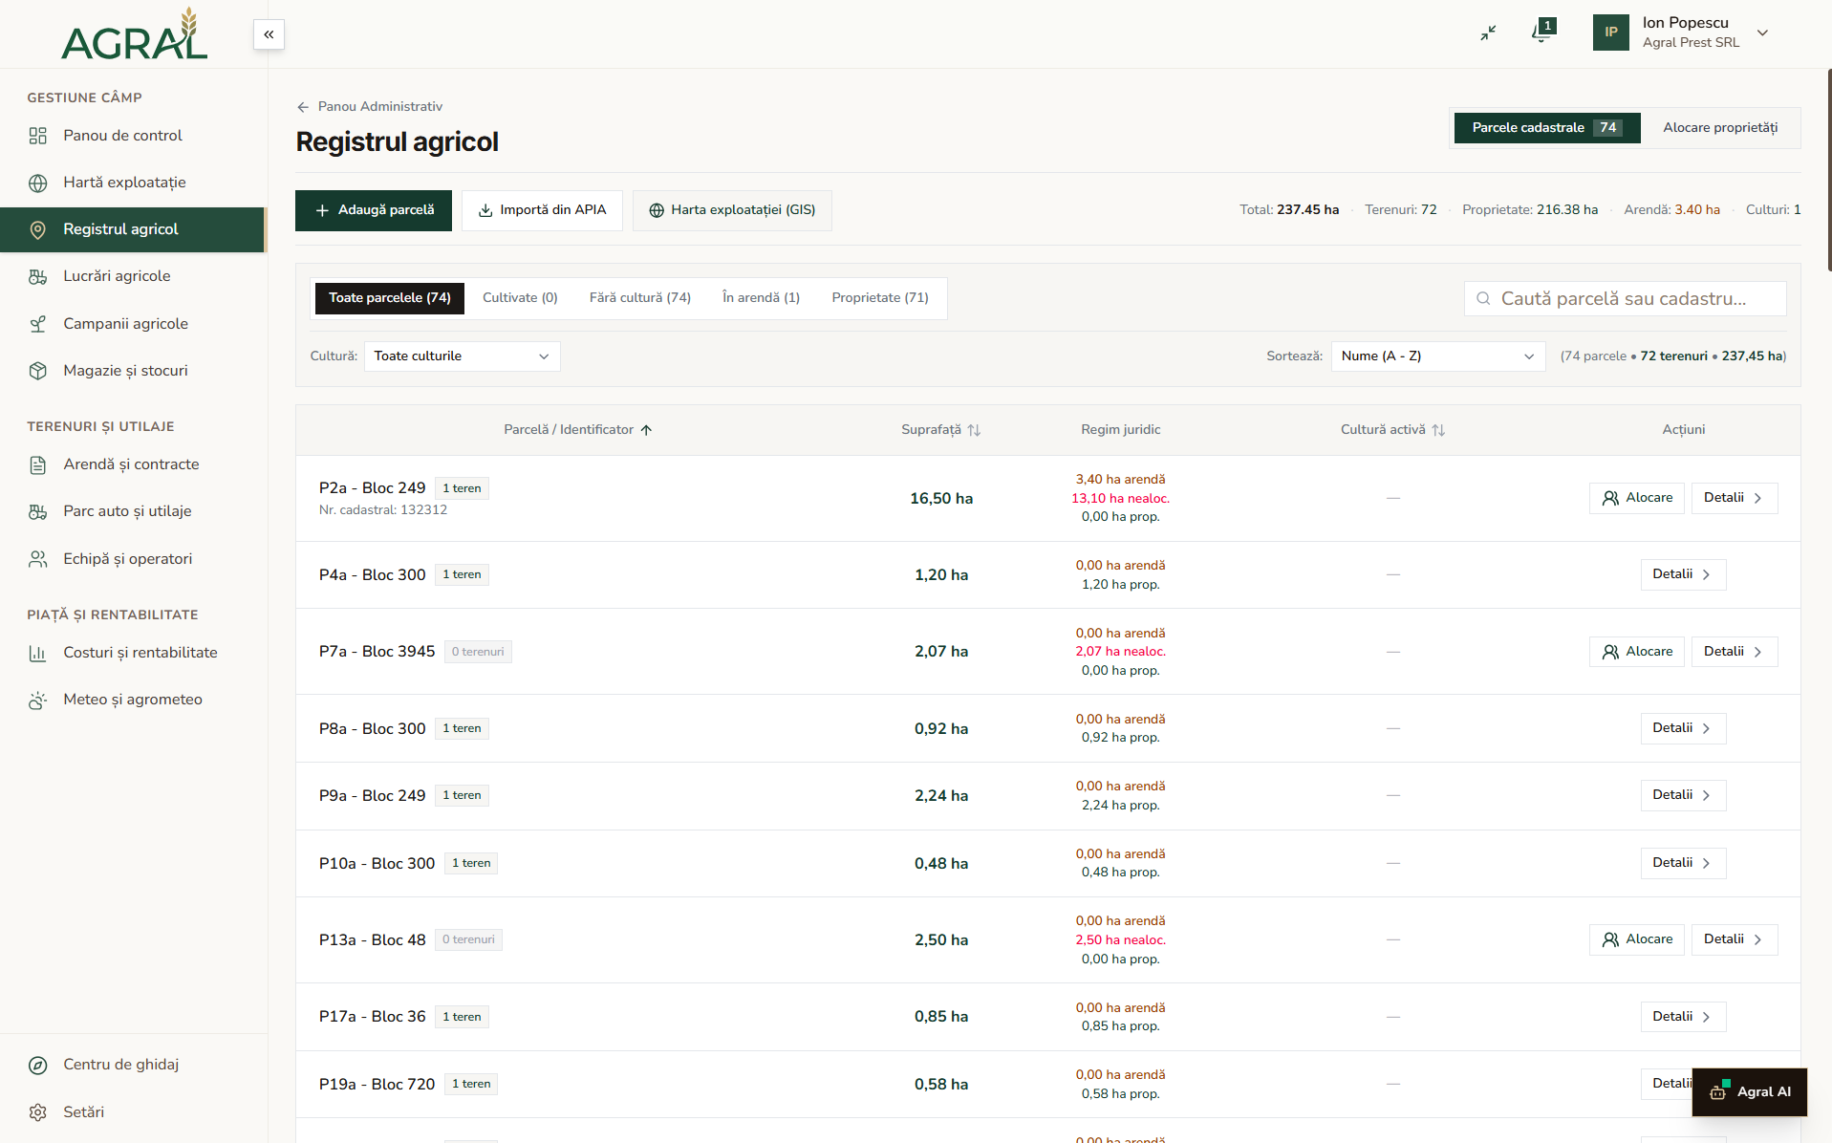The image size is (1832, 1143).
Task: Click the Caută parcelă search field
Action: [x=1625, y=299]
